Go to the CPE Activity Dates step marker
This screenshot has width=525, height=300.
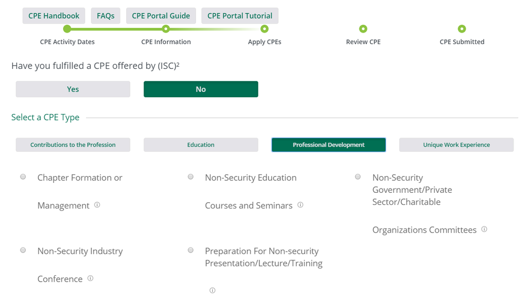[x=67, y=29]
